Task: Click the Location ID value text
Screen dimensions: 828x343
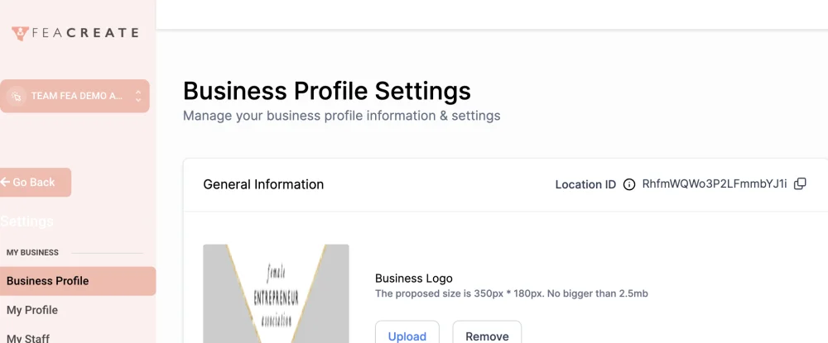Action: click(x=715, y=183)
